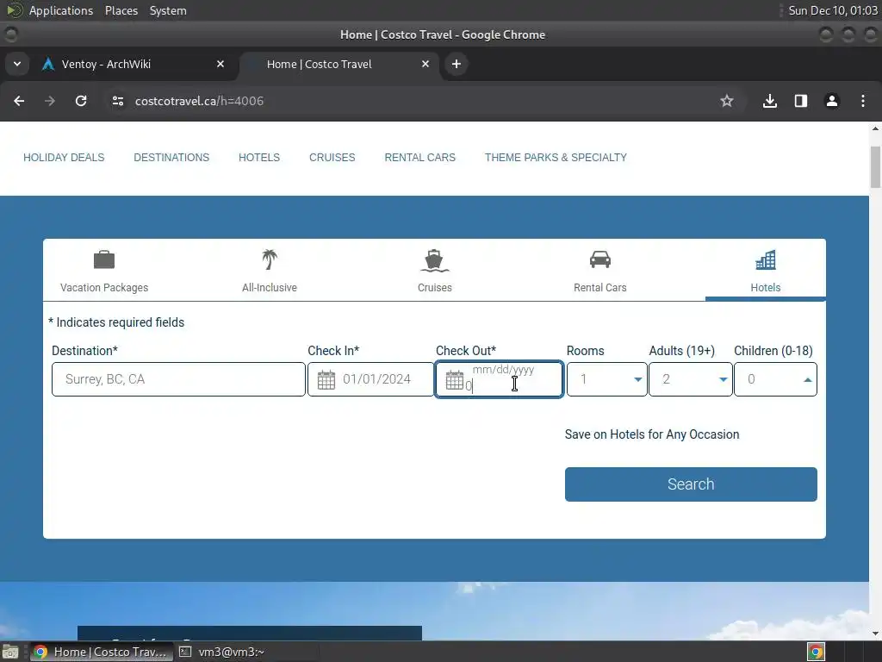Image resolution: width=882 pixels, height=662 pixels.
Task: Open RENTAL CARS navigation link
Action: coord(420,158)
